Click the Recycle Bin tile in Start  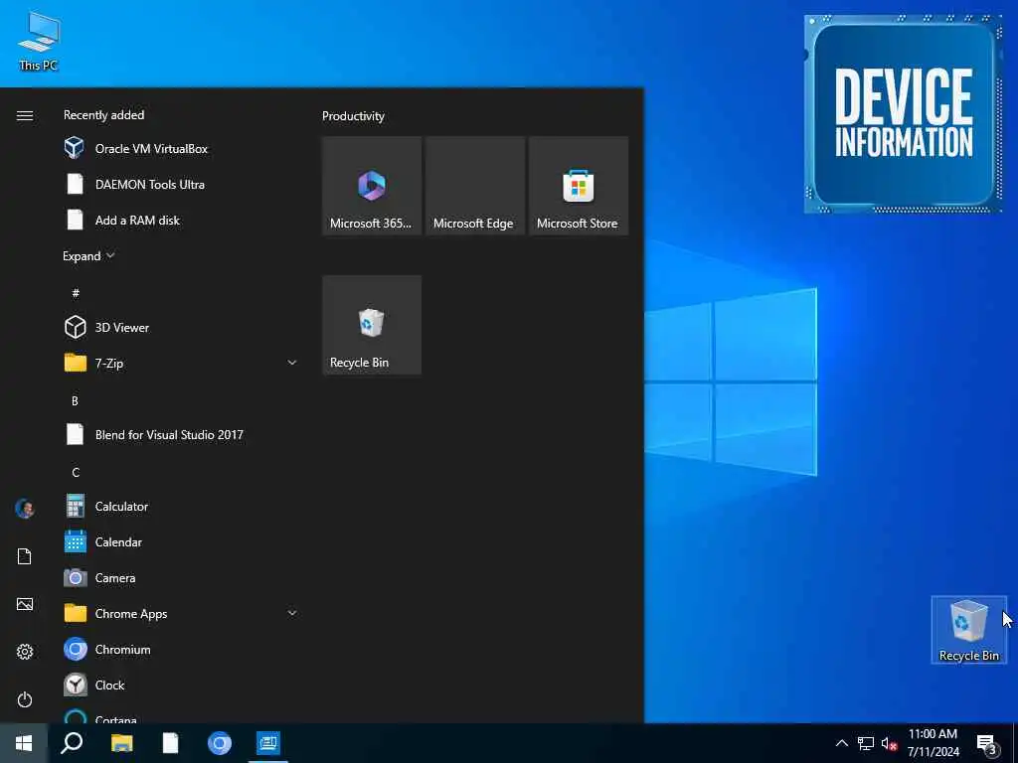click(372, 325)
